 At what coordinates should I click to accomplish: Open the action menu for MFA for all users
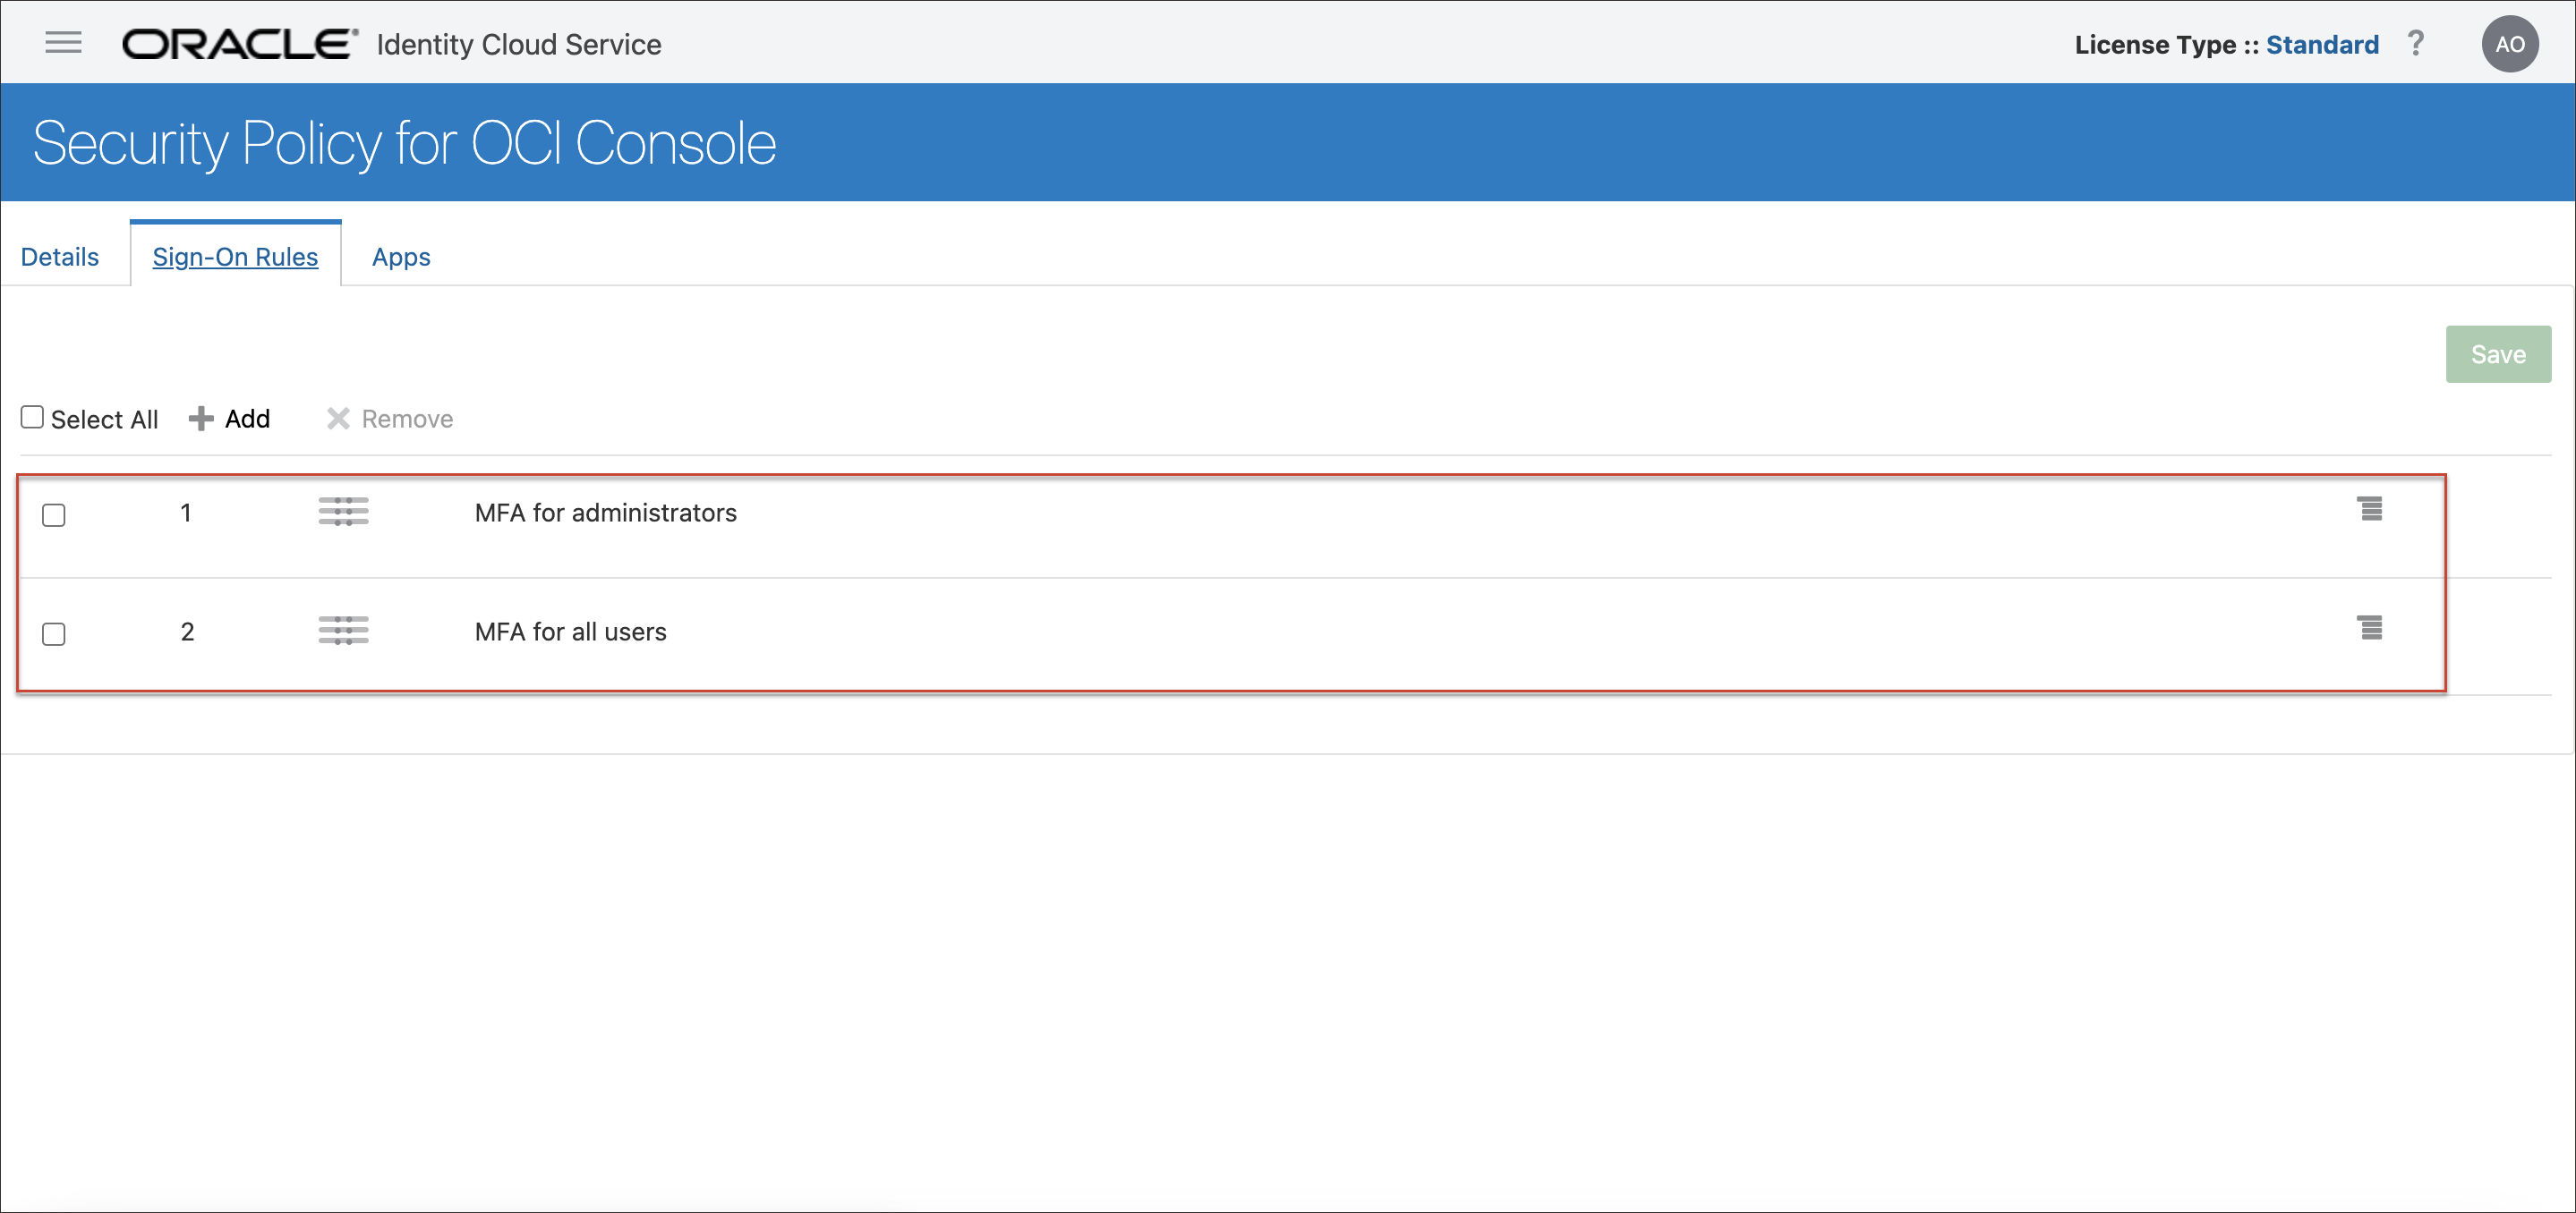pos(2371,629)
